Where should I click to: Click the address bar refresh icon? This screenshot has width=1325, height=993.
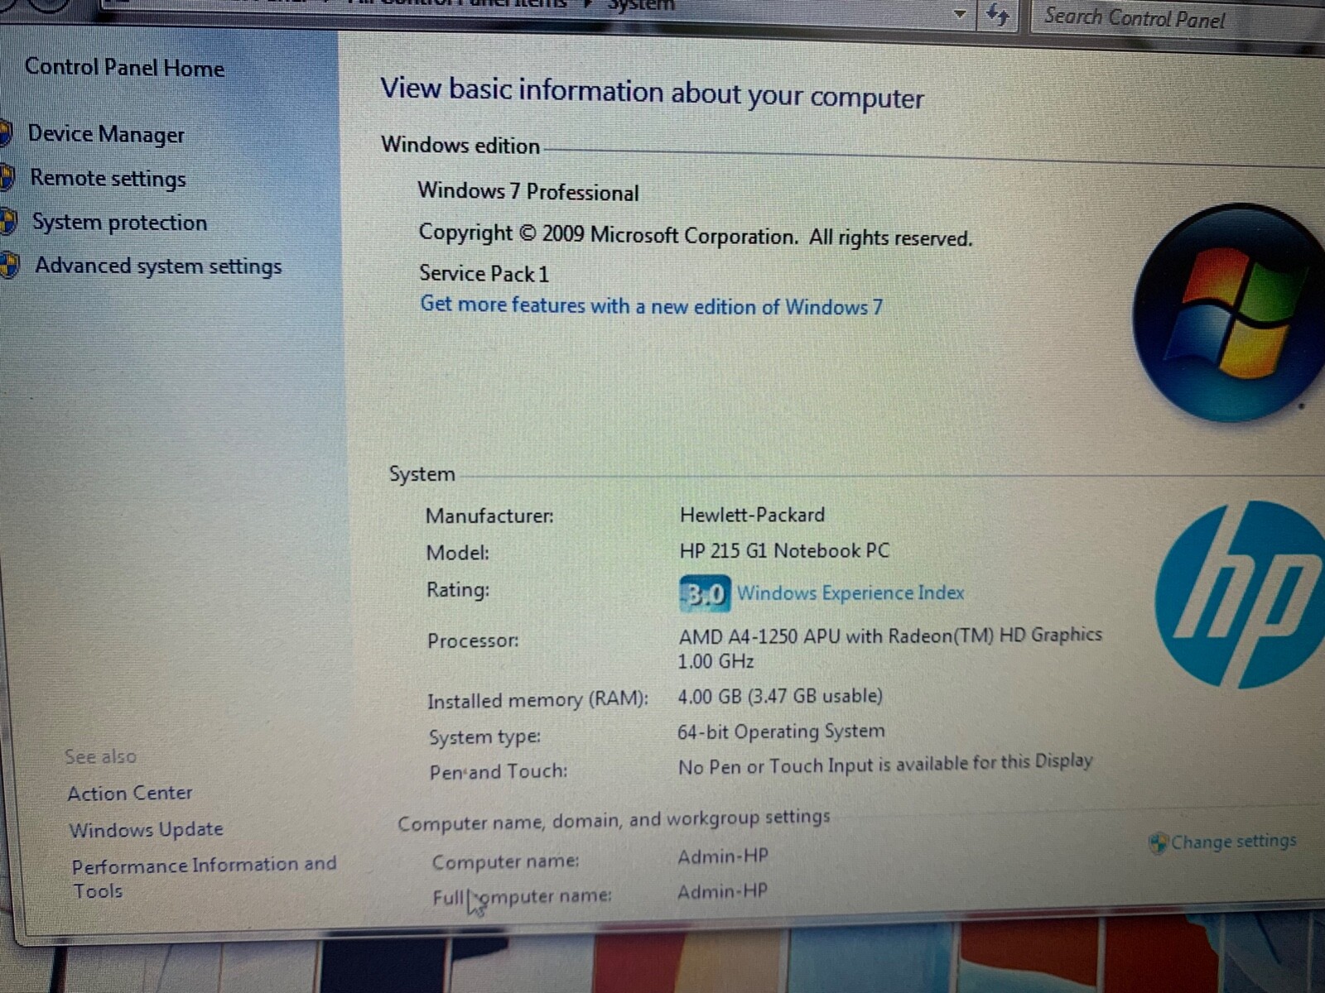pyautogui.click(x=998, y=15)
